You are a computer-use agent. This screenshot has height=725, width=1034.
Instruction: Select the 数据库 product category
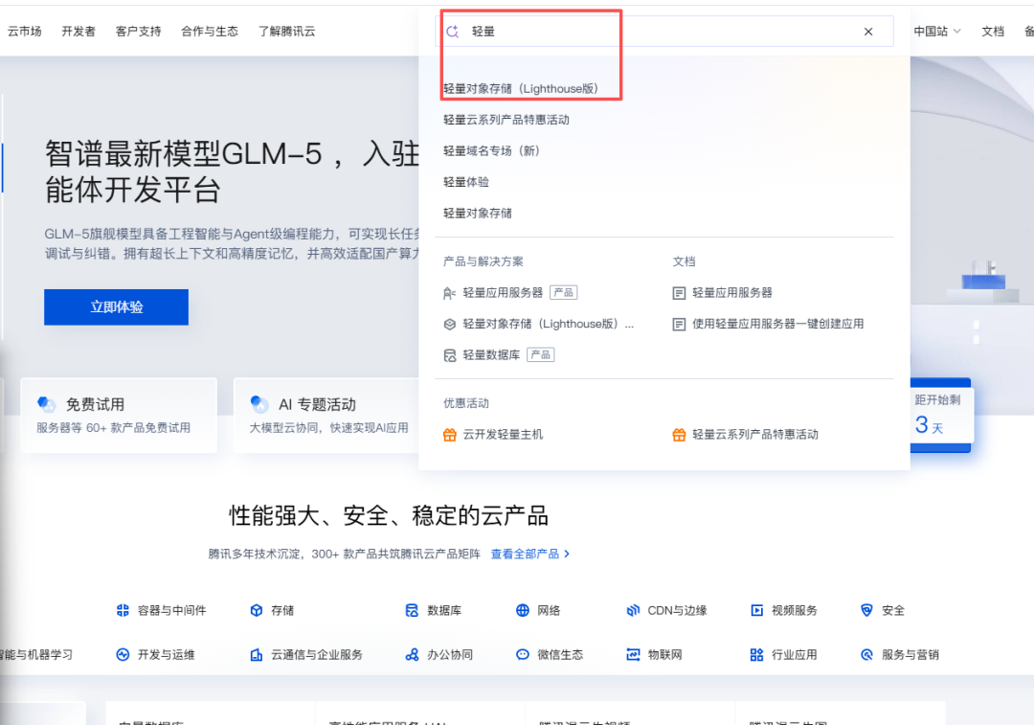point(434,610)
